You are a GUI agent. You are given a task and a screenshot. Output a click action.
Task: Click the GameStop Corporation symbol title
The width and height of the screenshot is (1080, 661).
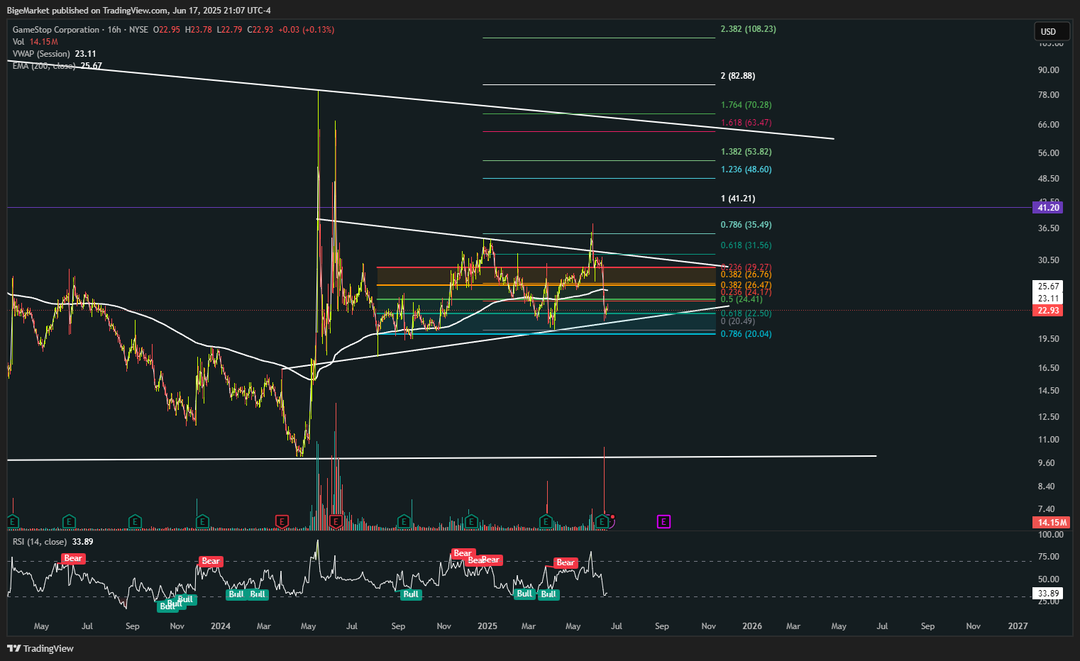point(56,30)
